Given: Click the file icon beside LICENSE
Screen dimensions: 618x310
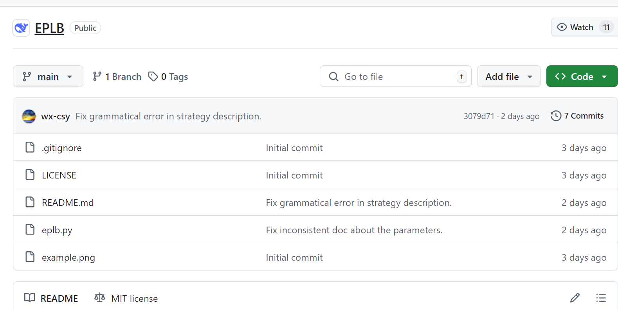Looking at the screenshot, I should (30, 175).
